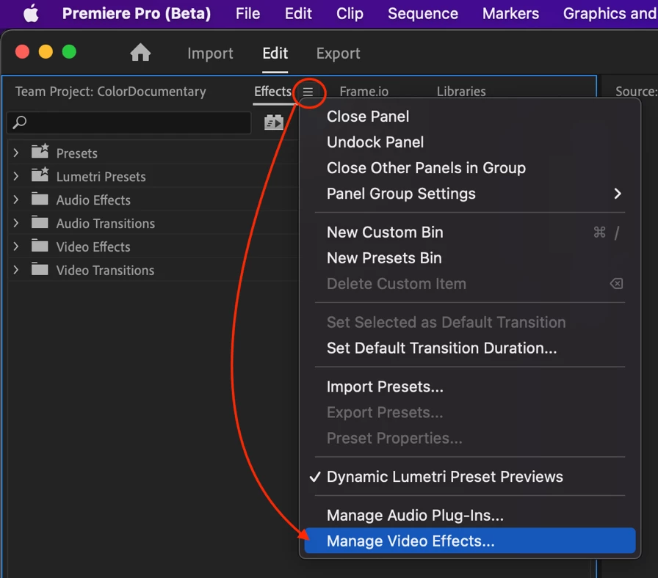This screenshot has width=658, height=578.
Task: Open the Effects panel hamburger menu
Action: click(308, 92)
